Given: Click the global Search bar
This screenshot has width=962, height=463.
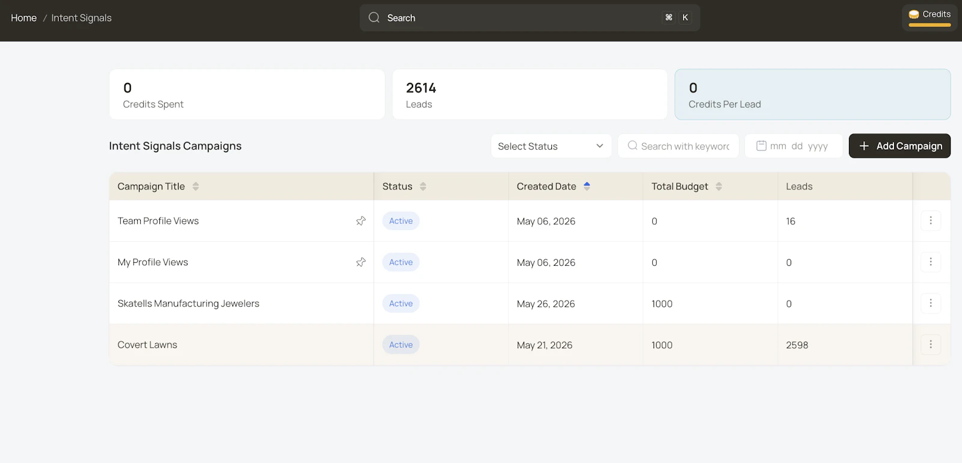Looking at the screenshot, I should pos(530,17).
